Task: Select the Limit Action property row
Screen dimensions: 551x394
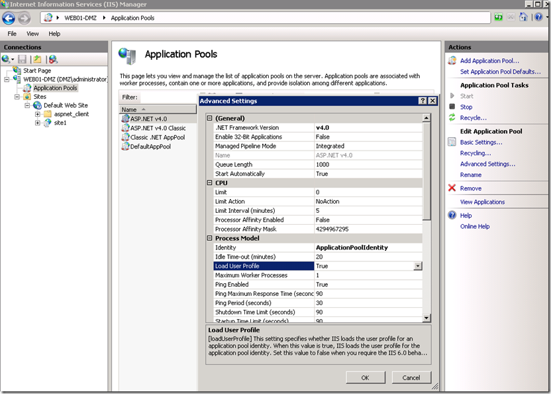Action: [x=318, y=202]
